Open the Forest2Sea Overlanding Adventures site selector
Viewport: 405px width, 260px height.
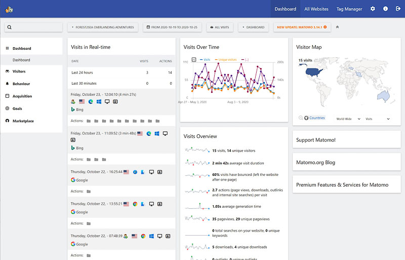pos(103,27)
